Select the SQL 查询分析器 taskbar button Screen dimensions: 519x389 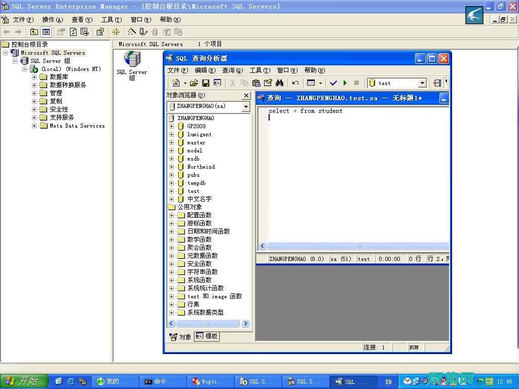pos(353,381)
